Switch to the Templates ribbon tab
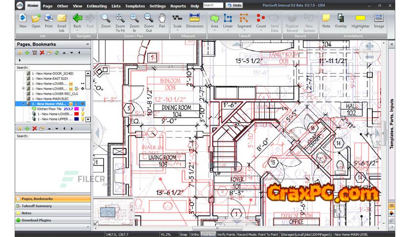 point(135,6)
